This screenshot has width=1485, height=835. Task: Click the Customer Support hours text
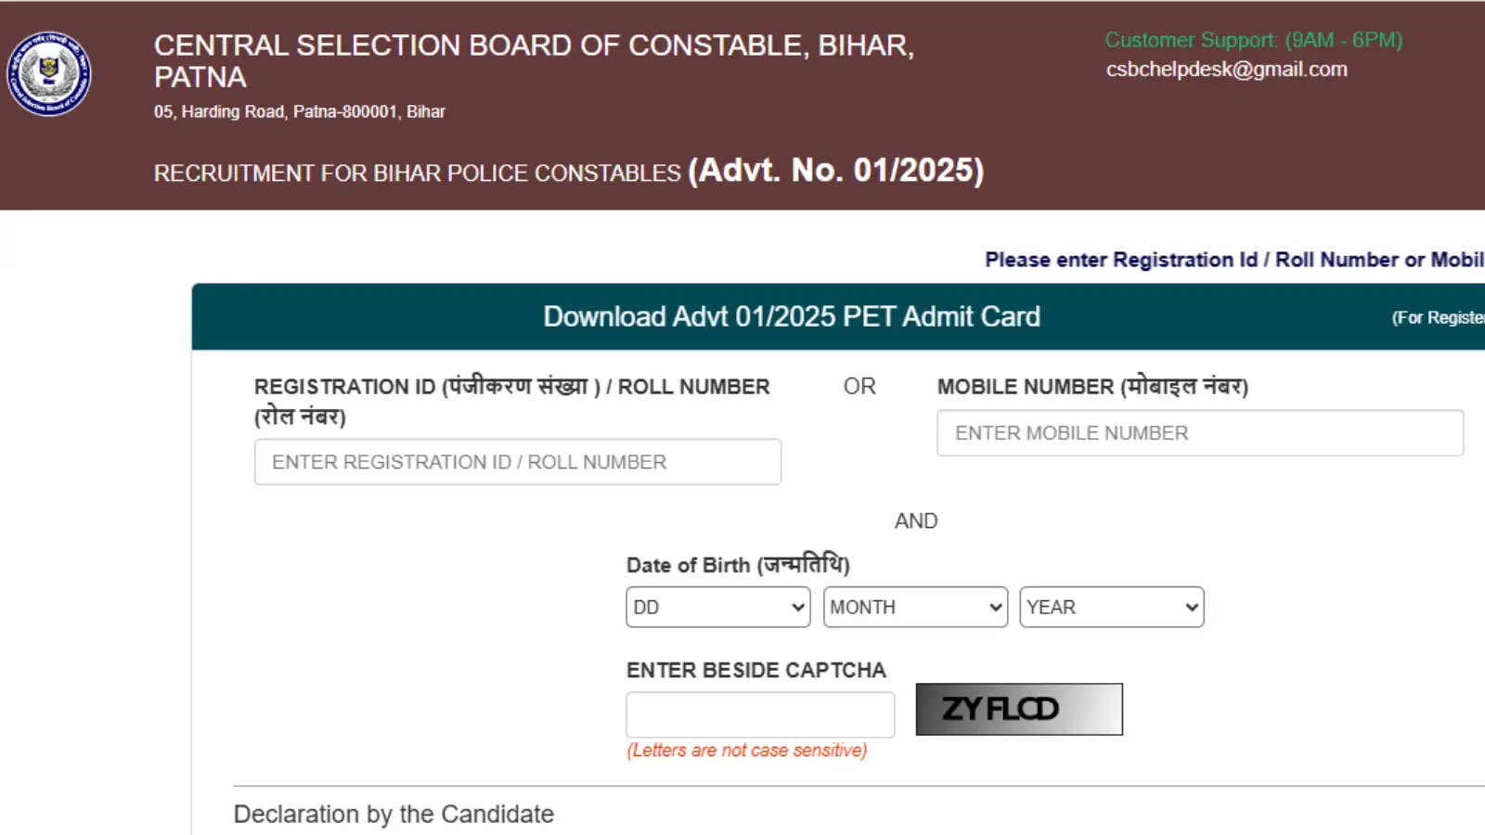coord(1253,40)
